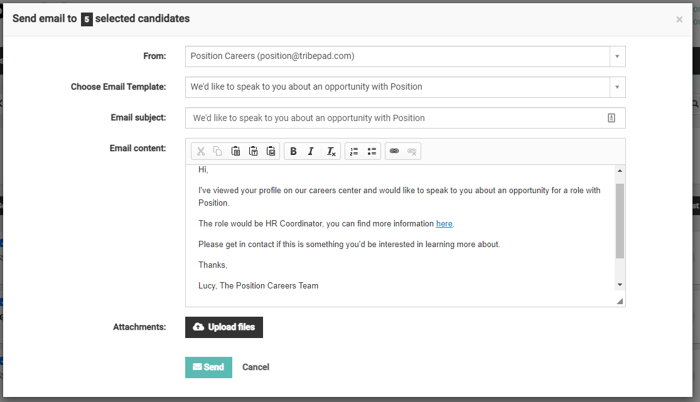This screenshot has height=402, width=700.
Task: Select Paste from Word icon
Action: coord(271,151)
